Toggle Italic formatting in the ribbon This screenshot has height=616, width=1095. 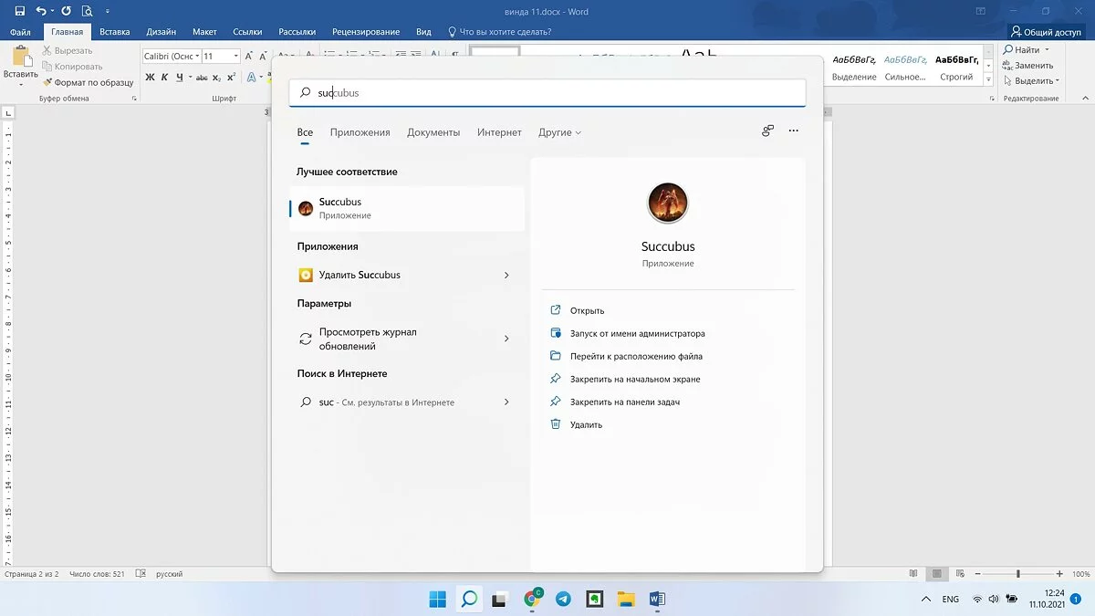pyautogui.click(x=165, y=78)
